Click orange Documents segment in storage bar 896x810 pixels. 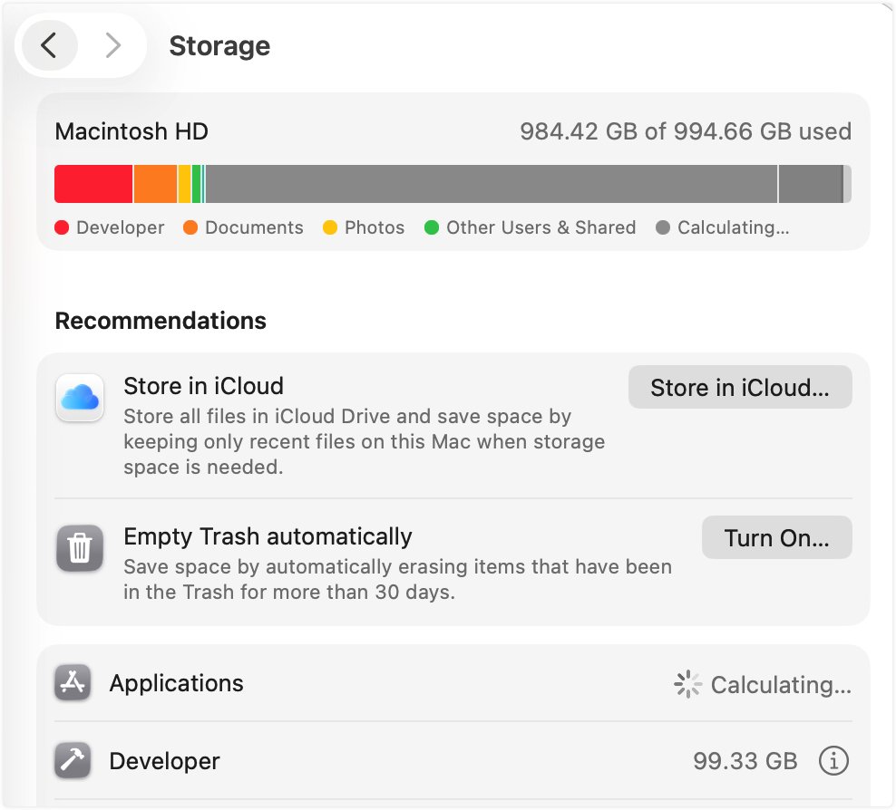(x=155, y=184)
